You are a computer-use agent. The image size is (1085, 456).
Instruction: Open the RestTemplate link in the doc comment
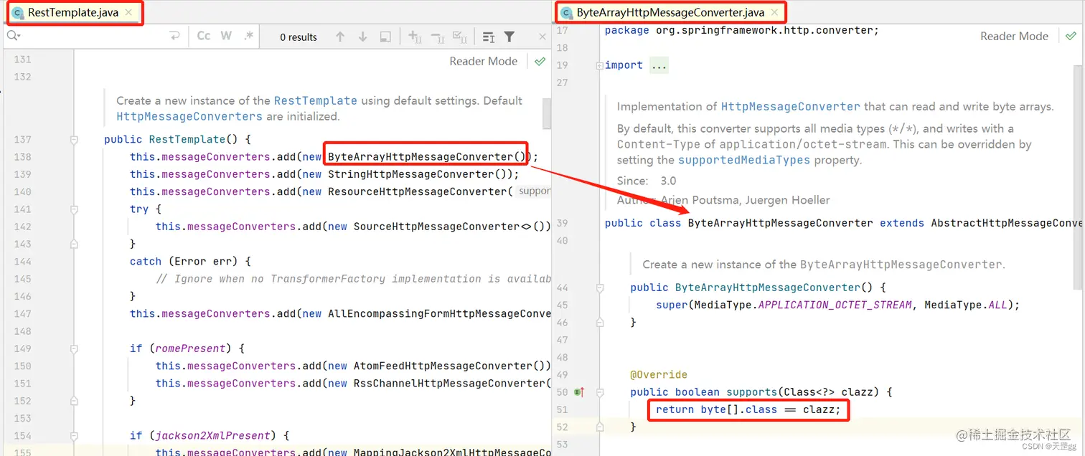click(x=315, y=101)
